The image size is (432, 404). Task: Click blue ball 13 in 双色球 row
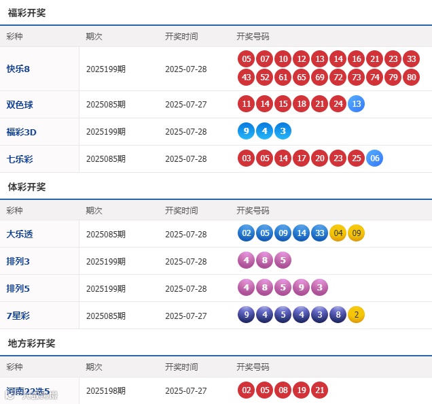point(356,104)
